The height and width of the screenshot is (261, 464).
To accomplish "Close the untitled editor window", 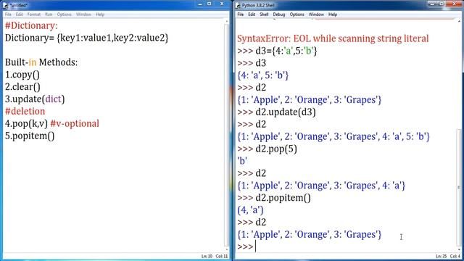I will click(222, 4).
